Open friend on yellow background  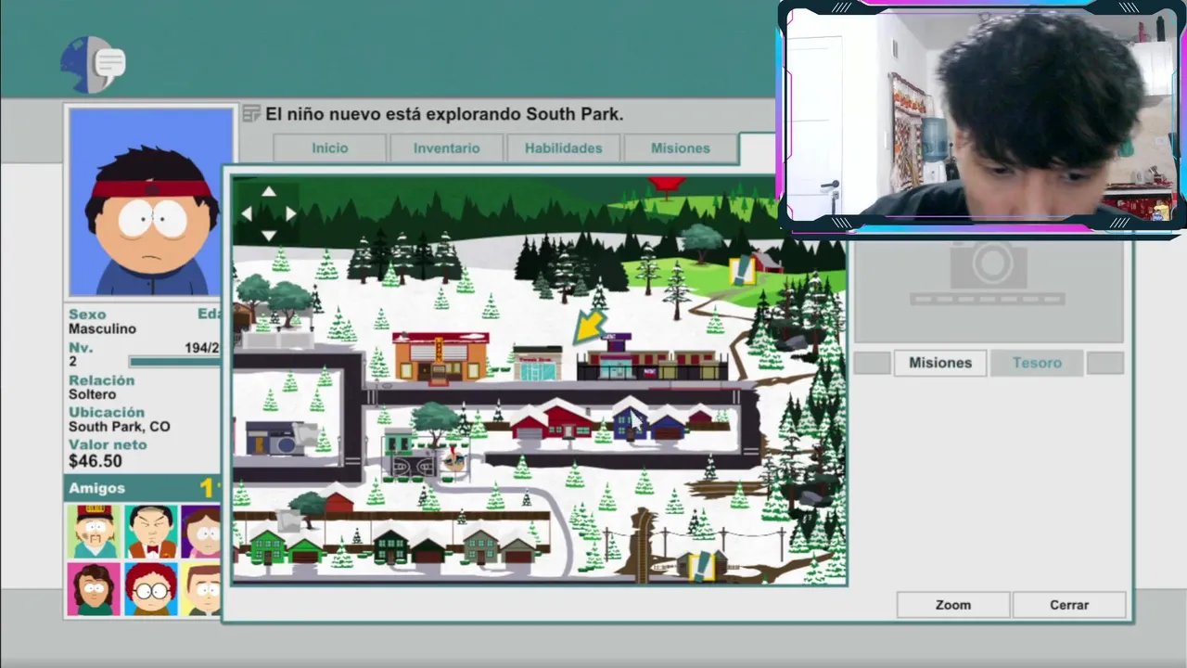pyautogui.click(x=201, y=589)
